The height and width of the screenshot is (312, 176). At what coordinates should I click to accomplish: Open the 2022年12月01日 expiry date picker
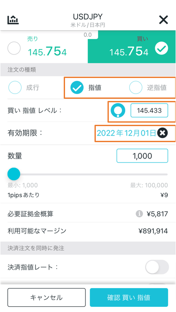tap(126, 133)
